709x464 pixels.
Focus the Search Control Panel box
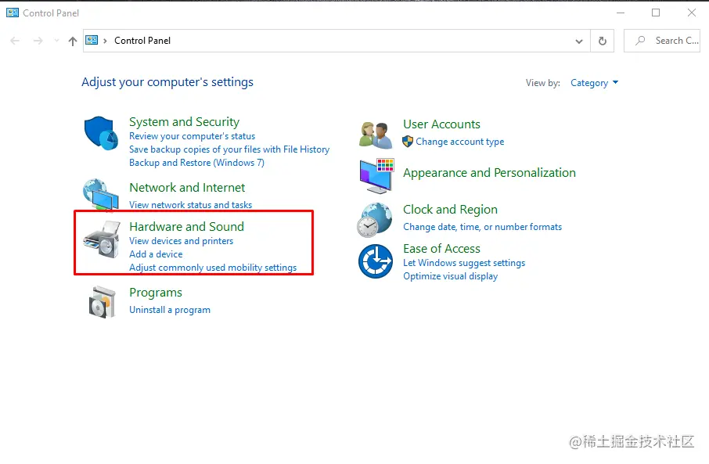[662, 41]
